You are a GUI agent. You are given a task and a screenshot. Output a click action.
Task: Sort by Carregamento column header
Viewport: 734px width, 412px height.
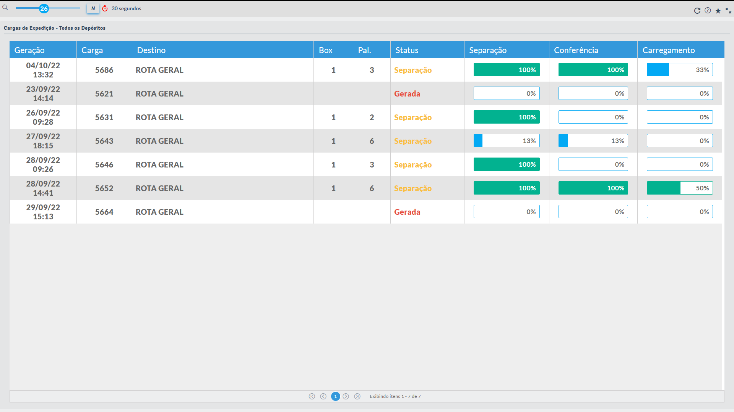click(x=668, y=50)
